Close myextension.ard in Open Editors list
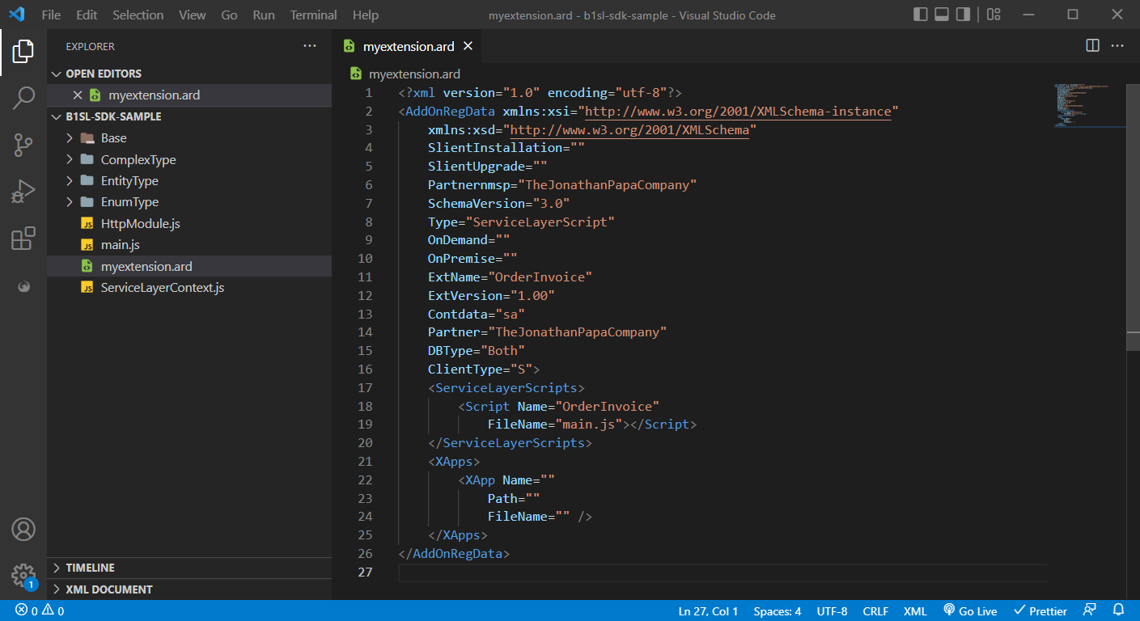The image size is (1140, 621). tap(78, 95)
